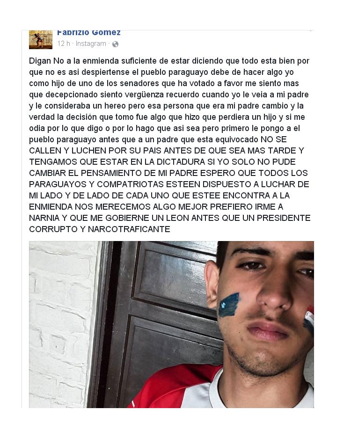Image resolution: width=351 pixels, height=439 pixels.
Task: Click the post text line starting 'Digan No'
Action: coord(169,61)
